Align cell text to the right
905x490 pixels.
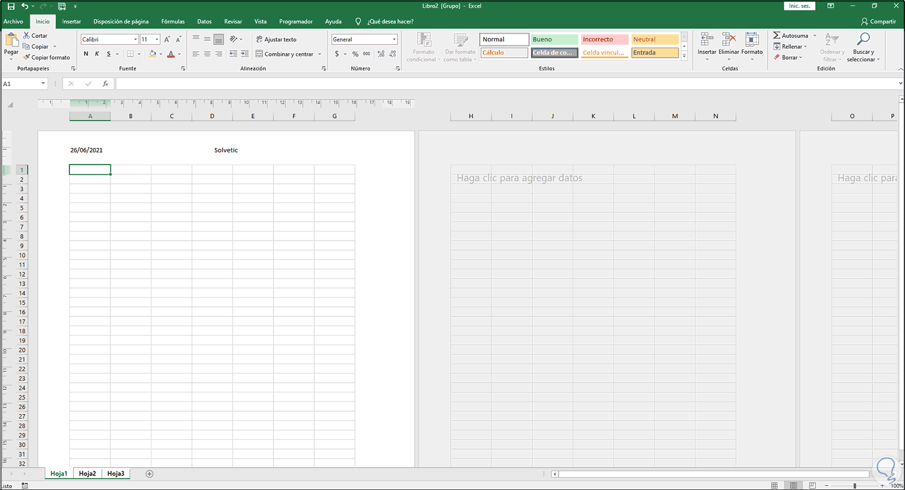(x=218, y=54)
